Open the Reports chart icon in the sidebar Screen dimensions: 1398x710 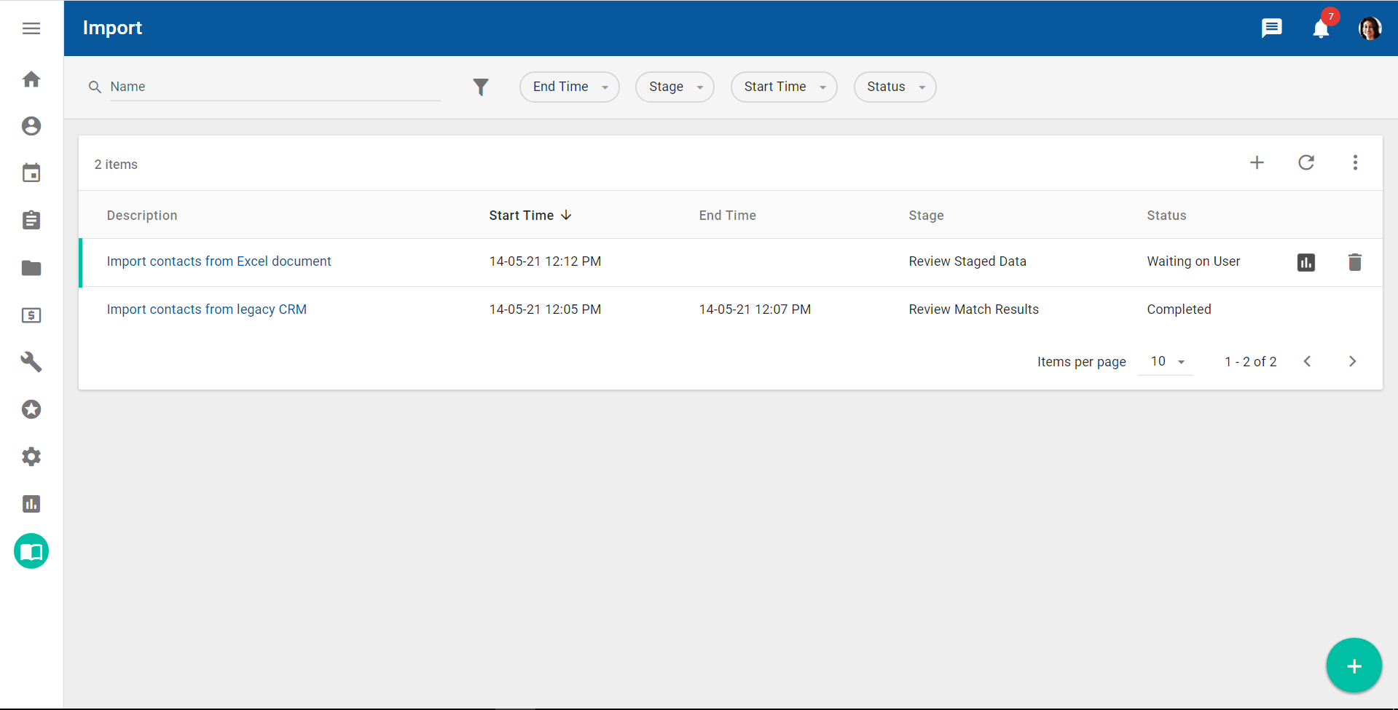point(31,504)
